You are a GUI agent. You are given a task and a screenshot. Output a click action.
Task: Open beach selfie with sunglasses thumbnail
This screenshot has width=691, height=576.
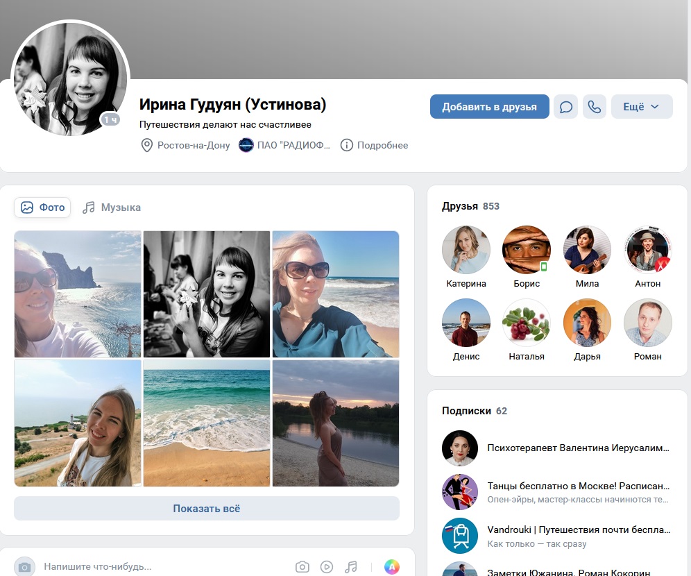pyautogui.click(x=336, y=294)
